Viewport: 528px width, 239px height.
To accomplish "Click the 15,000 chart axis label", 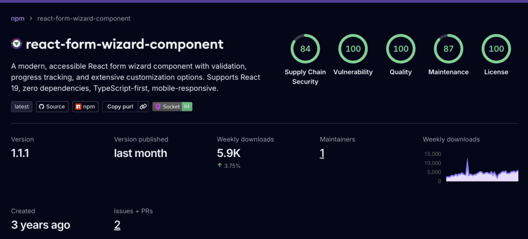I will (433, 154).
